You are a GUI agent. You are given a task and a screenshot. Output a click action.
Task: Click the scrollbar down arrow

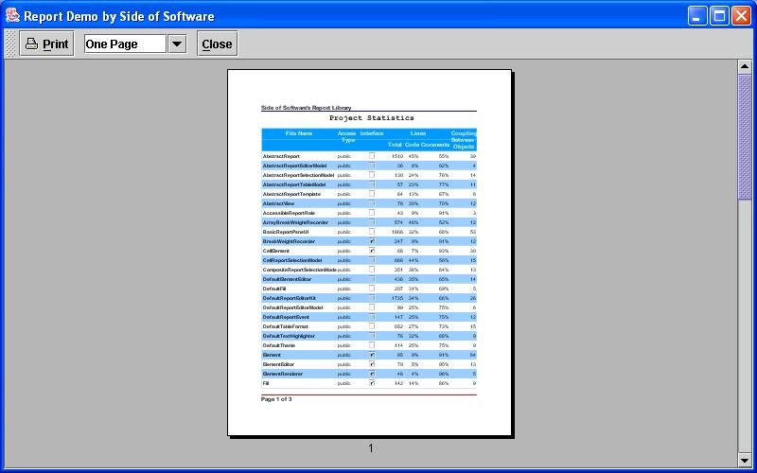click(745, 461)
